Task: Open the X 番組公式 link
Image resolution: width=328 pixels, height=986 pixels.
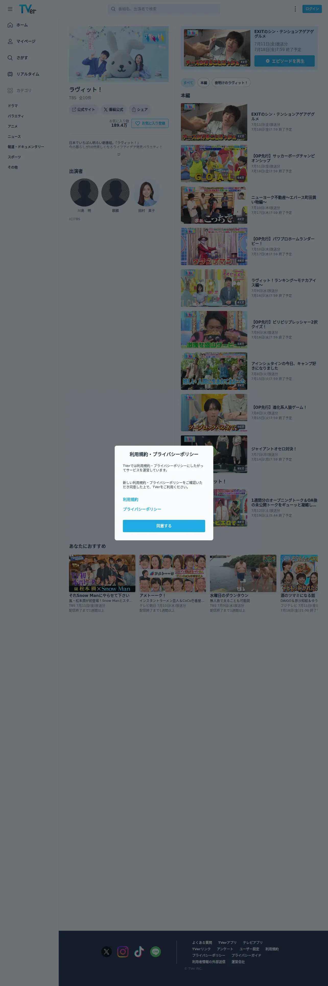Action: tap(113, 110)
